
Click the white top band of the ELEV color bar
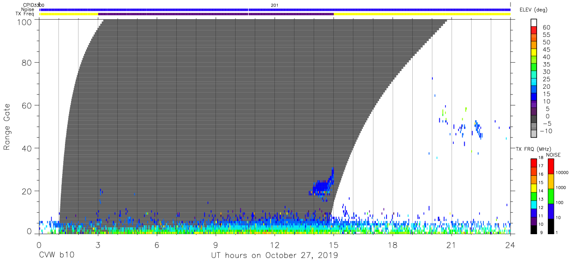click(x=534, y=23)
